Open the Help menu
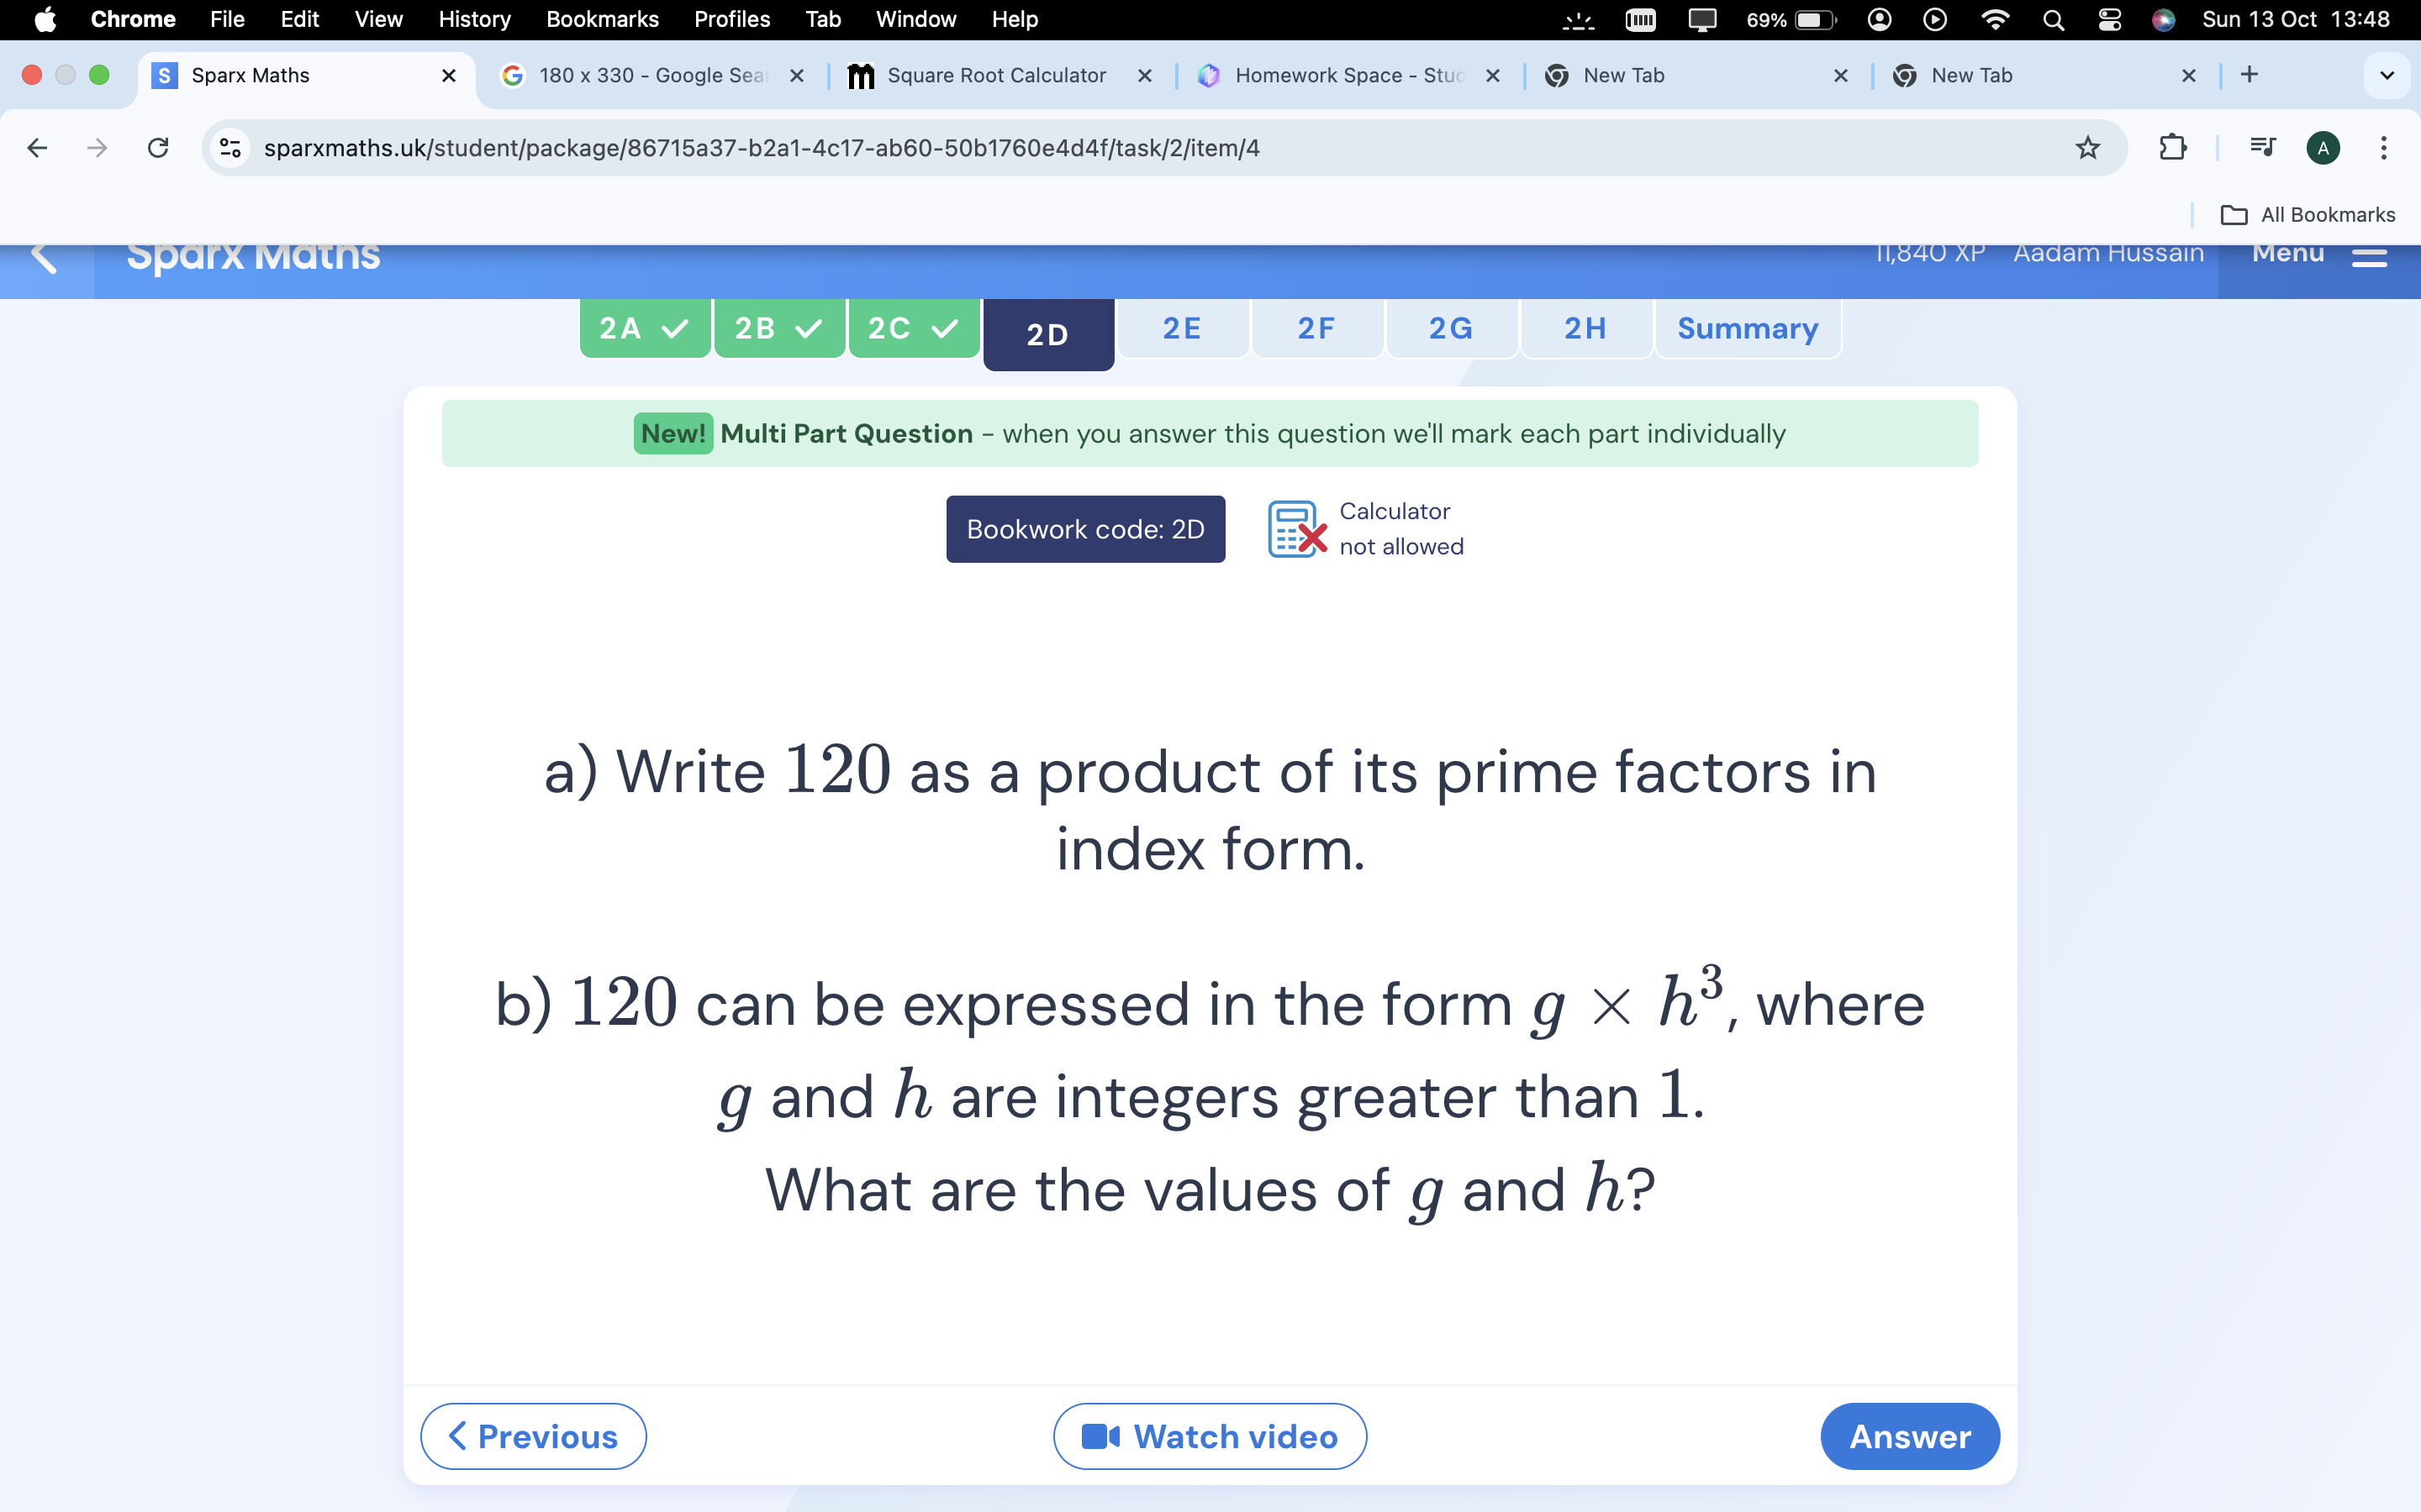This screenshot has width=2421, height=1512. tap(1015, 19)
